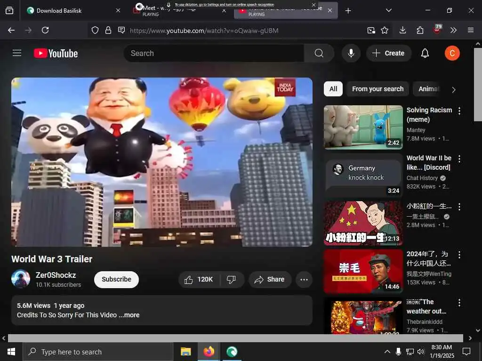The width and height of the screenshot is (482, 361).
Task: Open the extensions puzzle icon
Action: click(420, 30)
